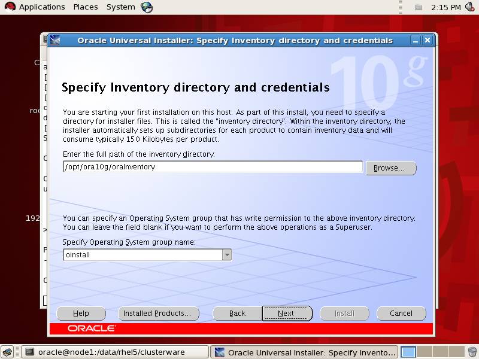This screenshot has width=479, height=359.
Task: Open the volume control speaker icon
Action: coord(470,7)
